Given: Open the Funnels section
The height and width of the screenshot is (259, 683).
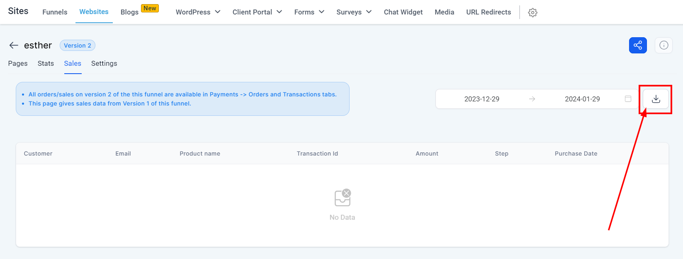Looking at the screenshot, I should tap(55, 12).
